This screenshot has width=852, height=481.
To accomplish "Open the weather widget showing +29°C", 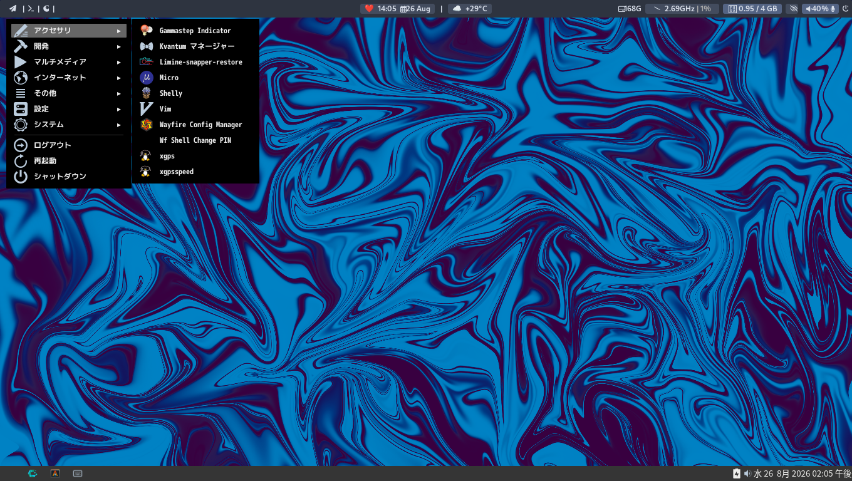I will click(x=470, y=9).
